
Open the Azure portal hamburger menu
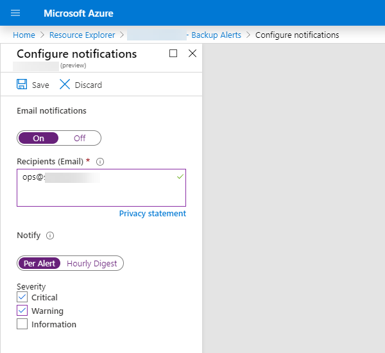pyautogui.click(x=15, y=13)
